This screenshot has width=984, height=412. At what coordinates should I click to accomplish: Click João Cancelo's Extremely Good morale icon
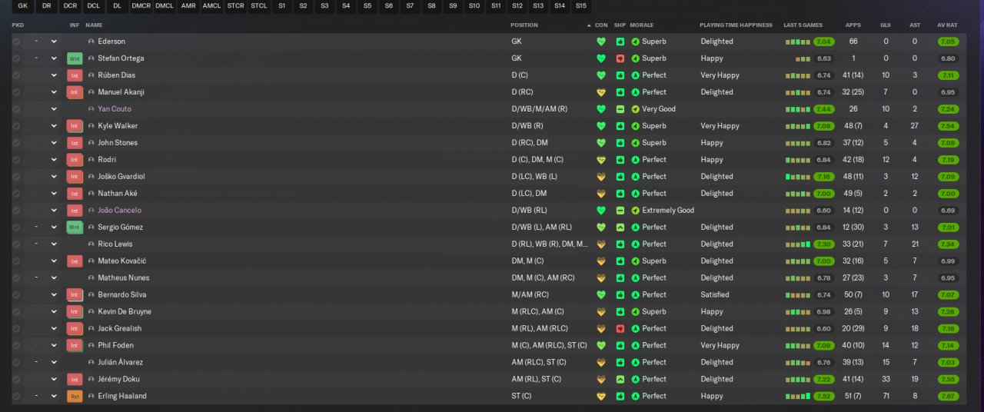click(635, 211)
